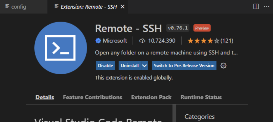273x122 pixels.
Task: Click the Preview badge
Action: (x=202, y=28)
